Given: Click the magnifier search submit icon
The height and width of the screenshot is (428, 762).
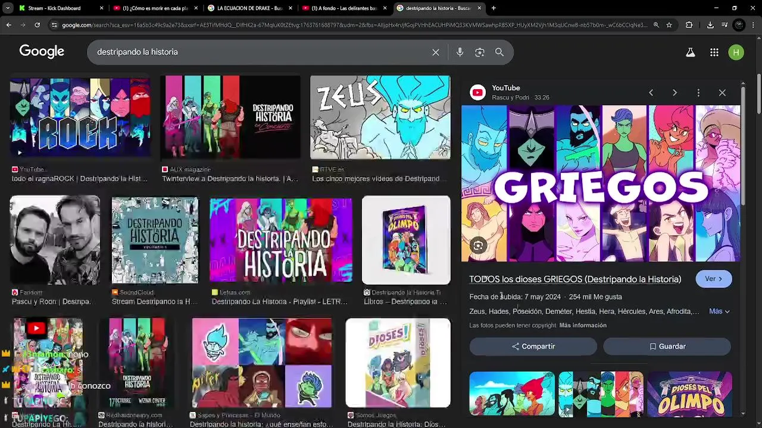Looking at the screenshot, I should tap(499, 52).
